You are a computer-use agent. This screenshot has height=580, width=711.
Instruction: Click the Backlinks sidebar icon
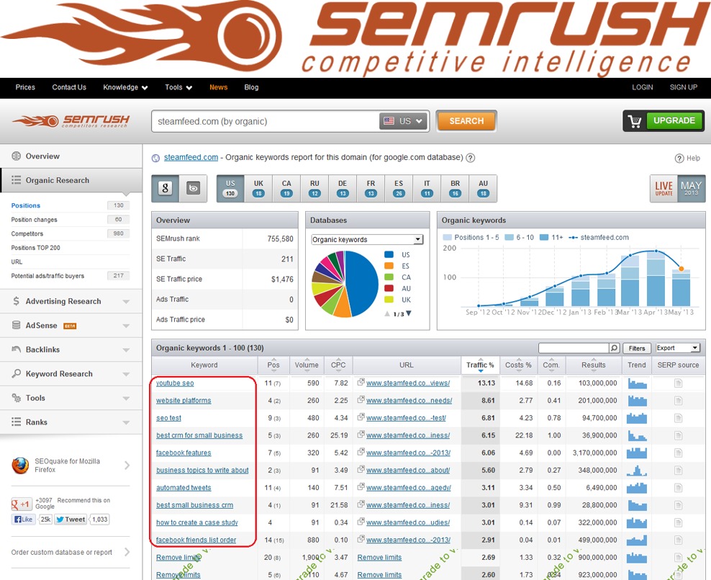17,349
